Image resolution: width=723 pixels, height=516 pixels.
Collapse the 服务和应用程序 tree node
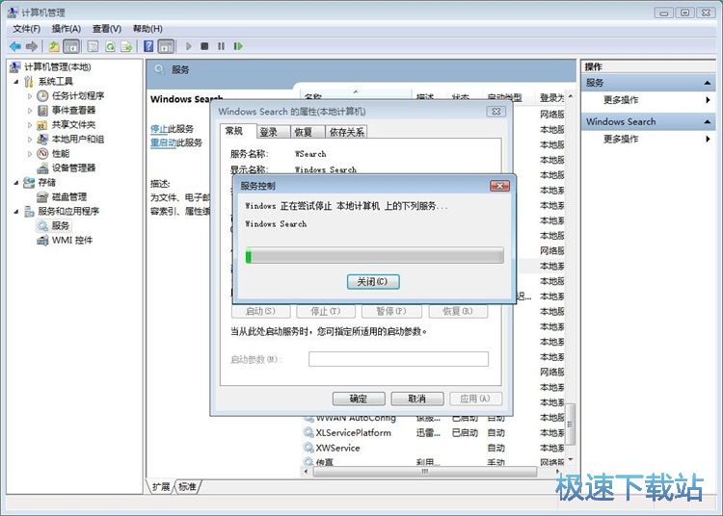pyautogui.click(x=16, y=212)
